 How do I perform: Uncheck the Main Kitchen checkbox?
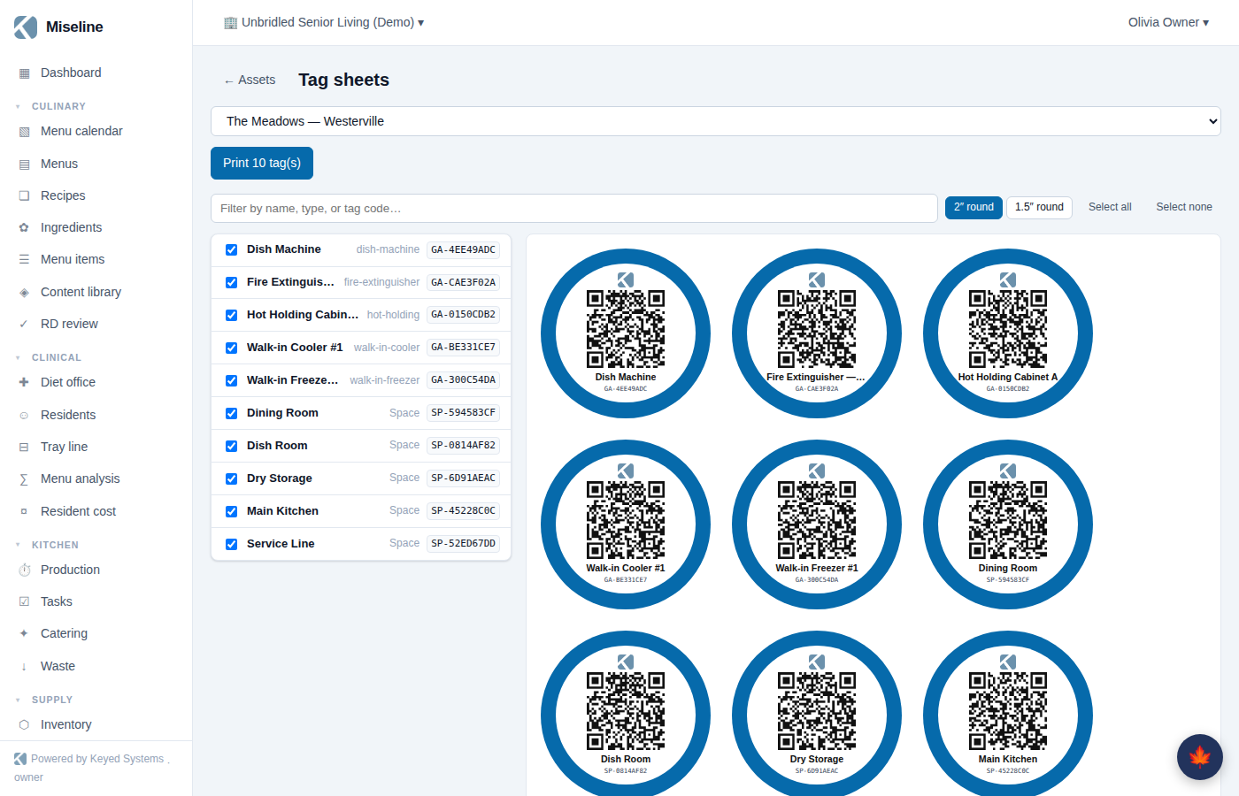[231, 512]
